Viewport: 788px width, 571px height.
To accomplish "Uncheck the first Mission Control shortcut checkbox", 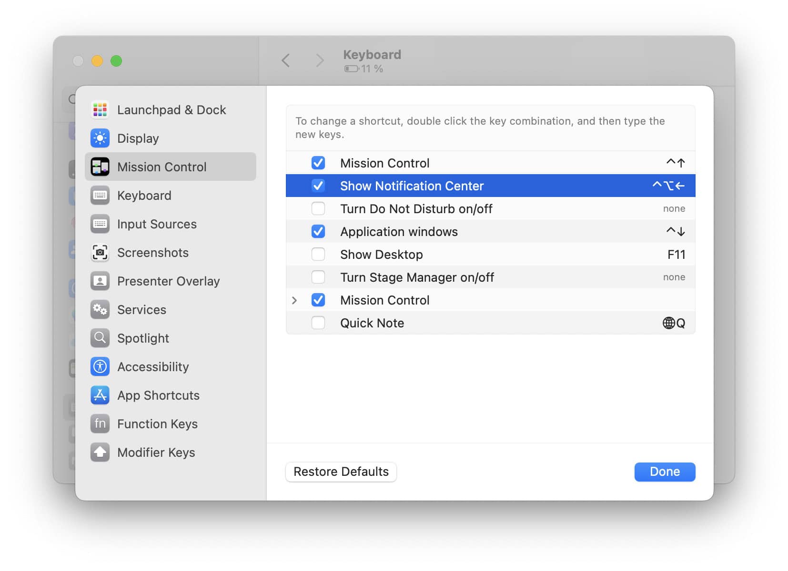I will click(318, 163).
